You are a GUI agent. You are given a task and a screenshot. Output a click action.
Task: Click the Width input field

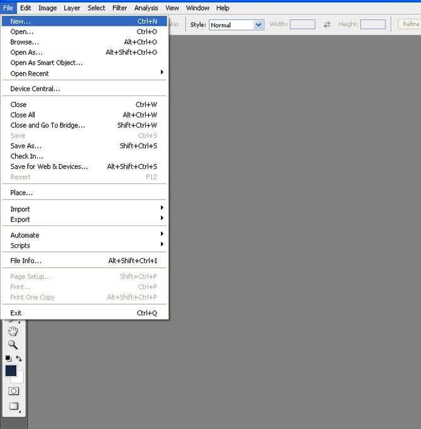(x=302, y=24)
